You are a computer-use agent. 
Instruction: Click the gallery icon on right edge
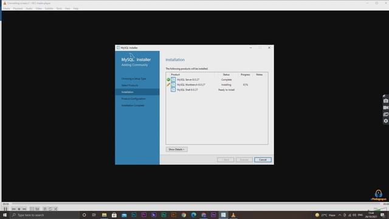click(x=386, y=114)
